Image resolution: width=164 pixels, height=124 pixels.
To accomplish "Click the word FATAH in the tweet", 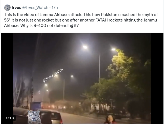I will (101, 20).
